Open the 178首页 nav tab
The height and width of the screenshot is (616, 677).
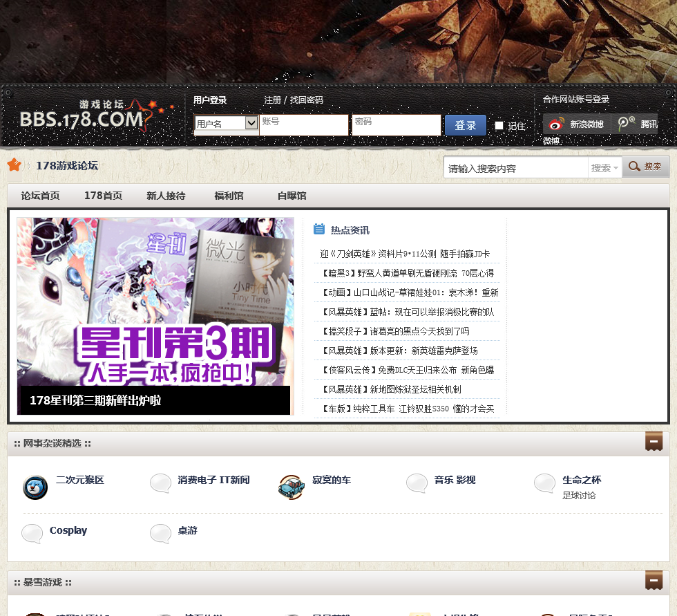(103, 196)
